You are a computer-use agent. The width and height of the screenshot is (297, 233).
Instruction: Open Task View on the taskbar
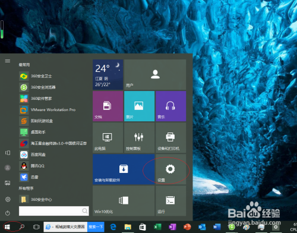pos(36,227)
